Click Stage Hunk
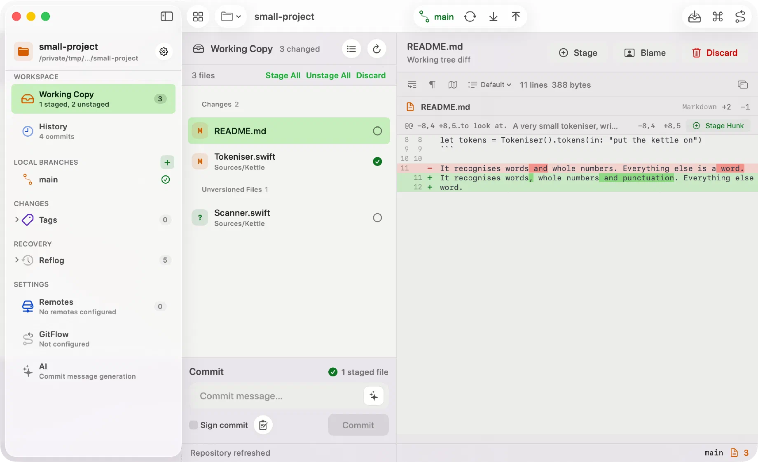Viewport: 758px width, 462px height. click(718, 126)
